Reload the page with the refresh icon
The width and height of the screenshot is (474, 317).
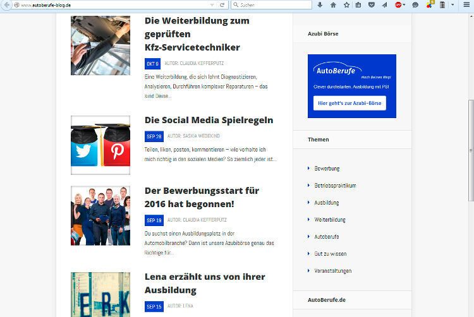(x=222, y=5)
